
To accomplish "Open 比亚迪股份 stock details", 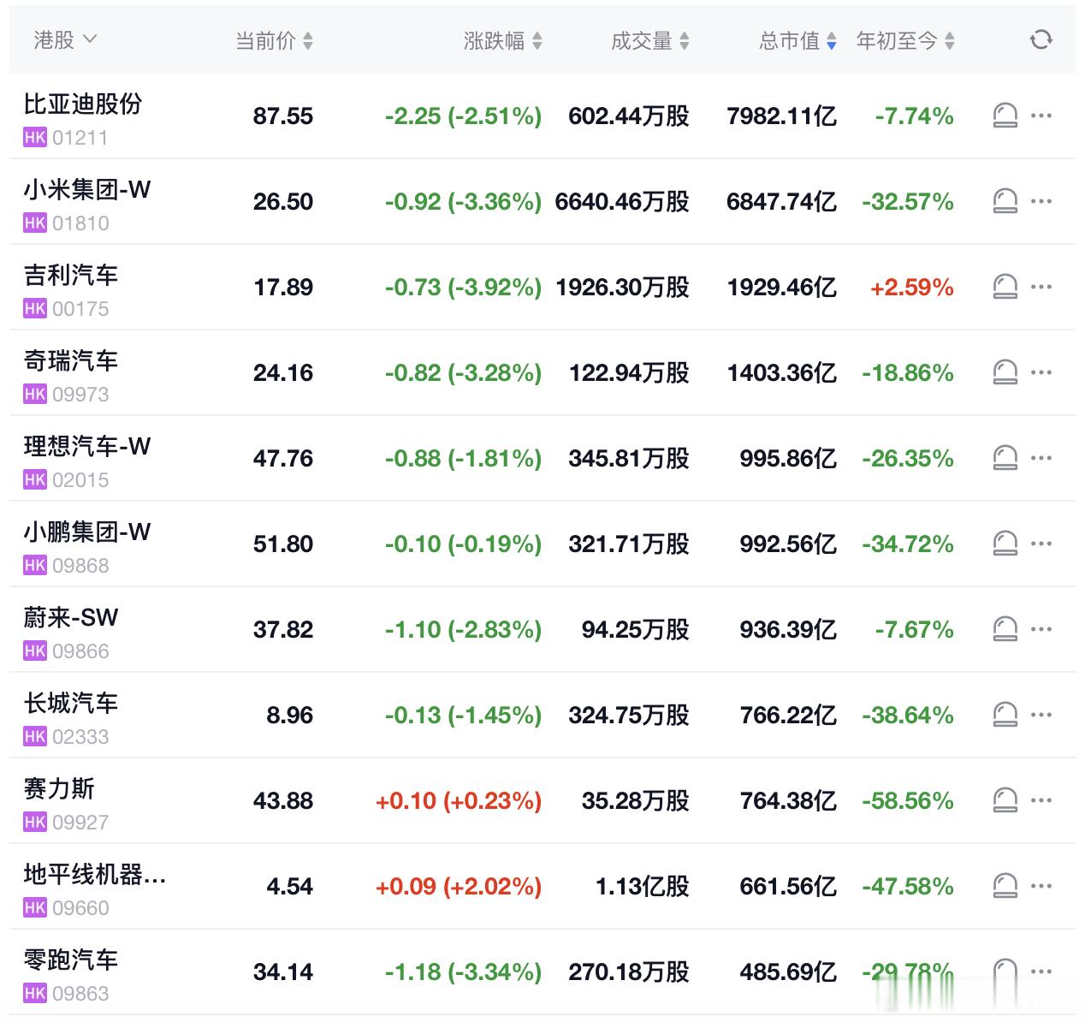I will (x=83, y=104).
